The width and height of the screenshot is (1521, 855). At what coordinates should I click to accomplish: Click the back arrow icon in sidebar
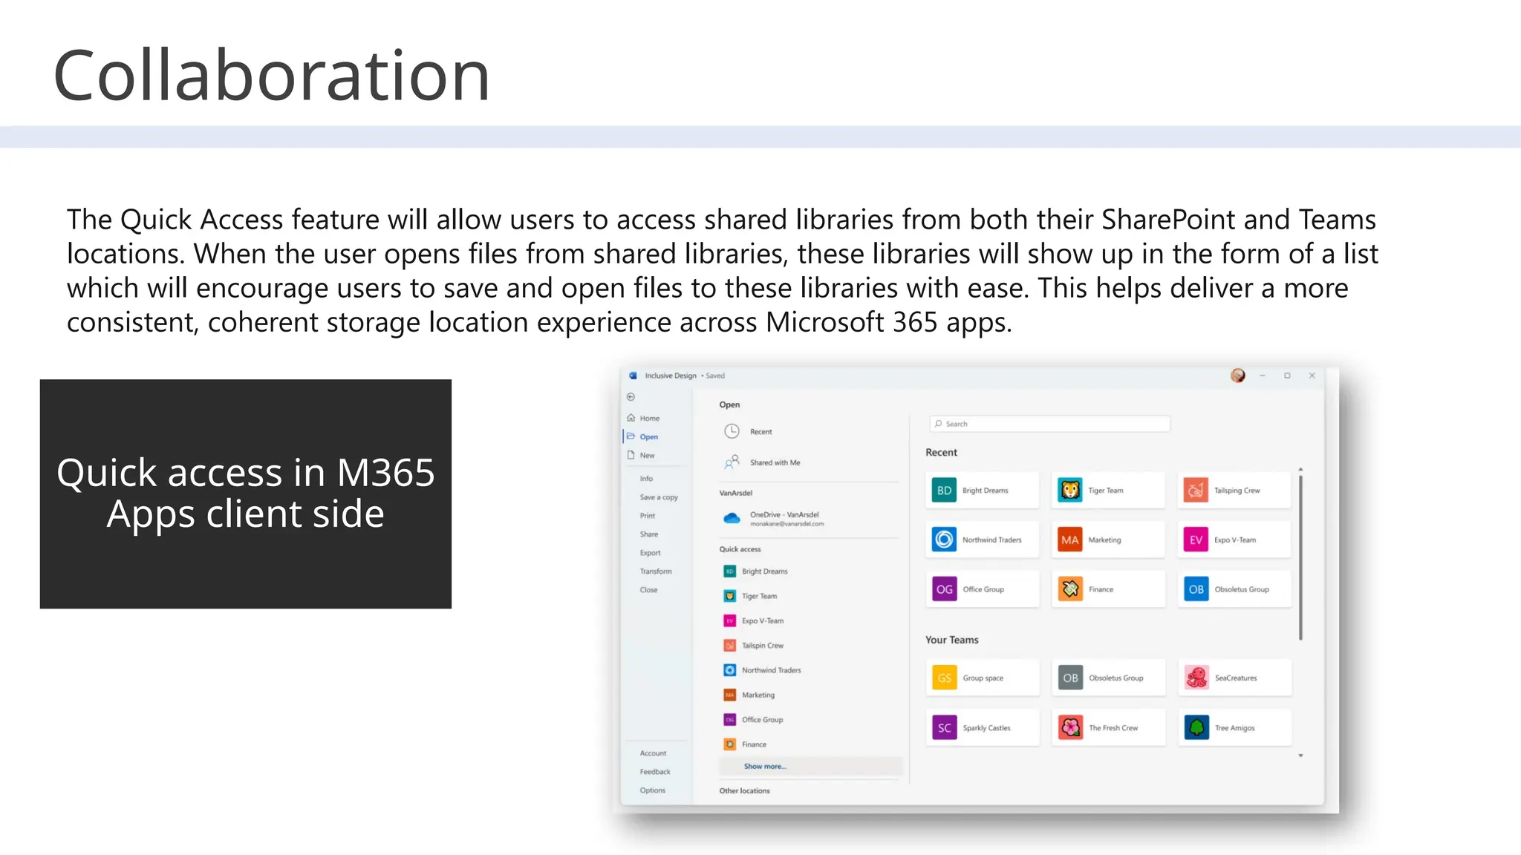(x=631, y=397)
